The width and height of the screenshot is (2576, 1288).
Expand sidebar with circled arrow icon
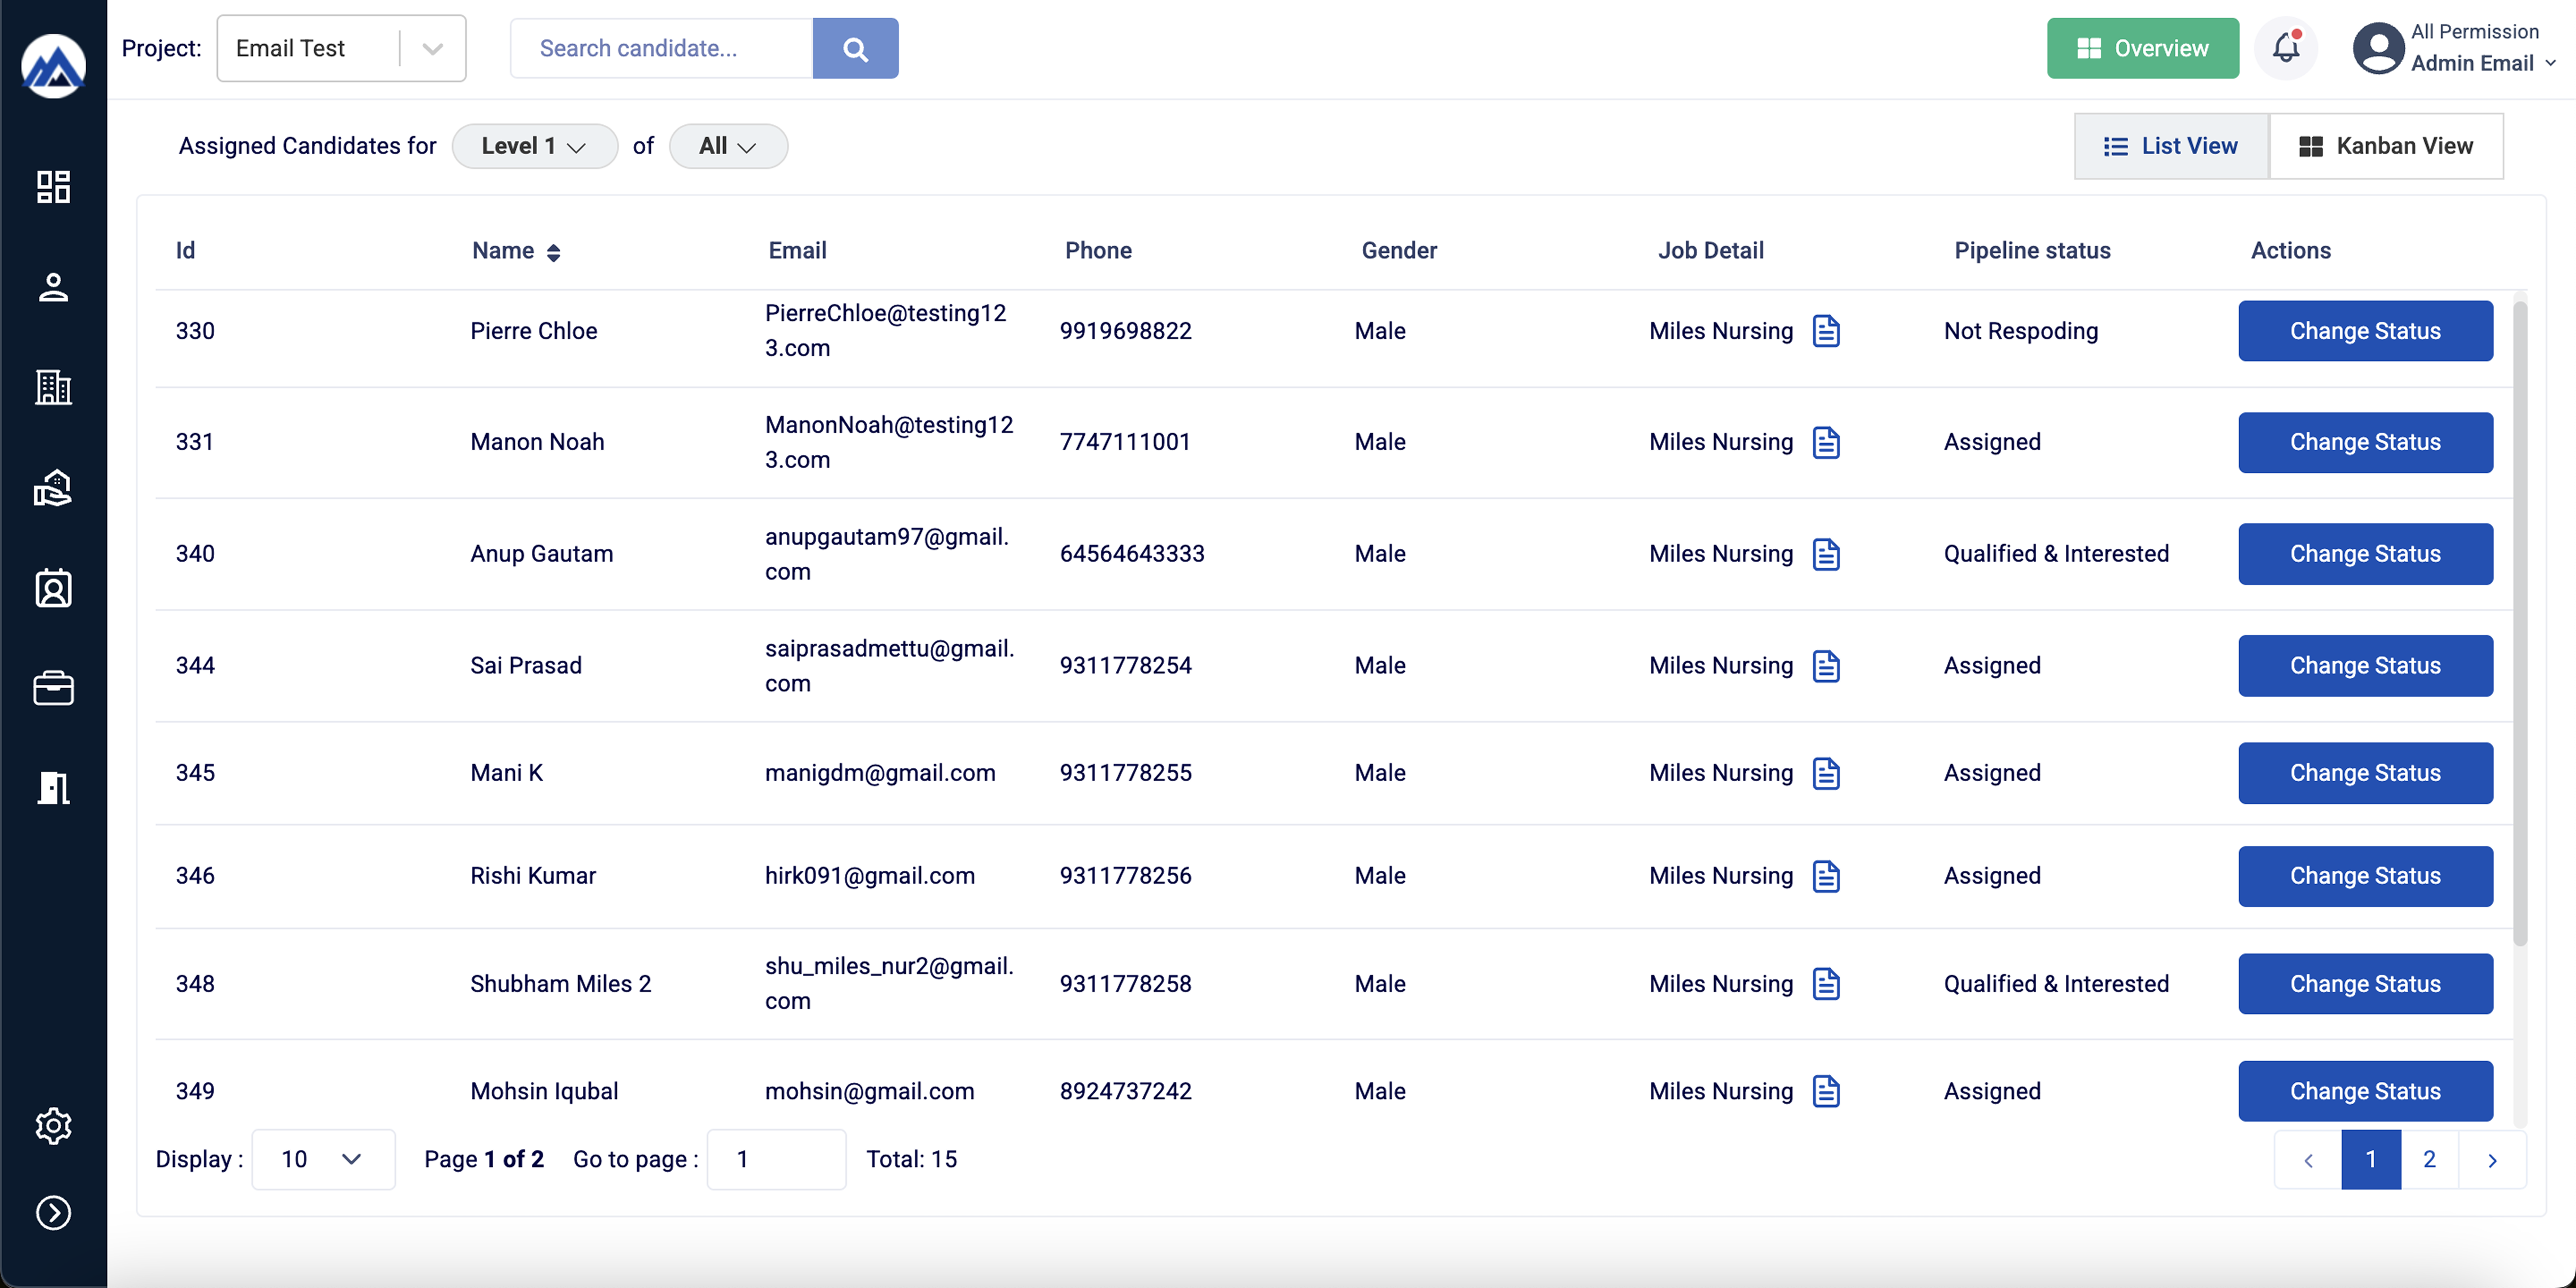click(53, 1212)
